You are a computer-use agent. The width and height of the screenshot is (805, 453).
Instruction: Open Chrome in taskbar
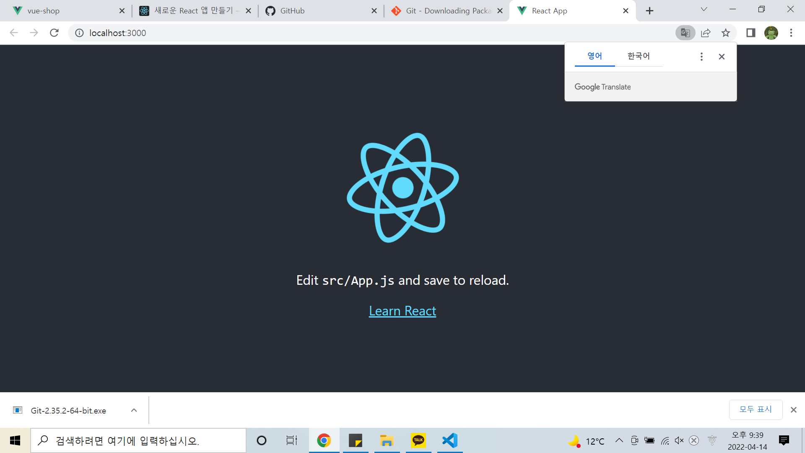tap(324, 440)
